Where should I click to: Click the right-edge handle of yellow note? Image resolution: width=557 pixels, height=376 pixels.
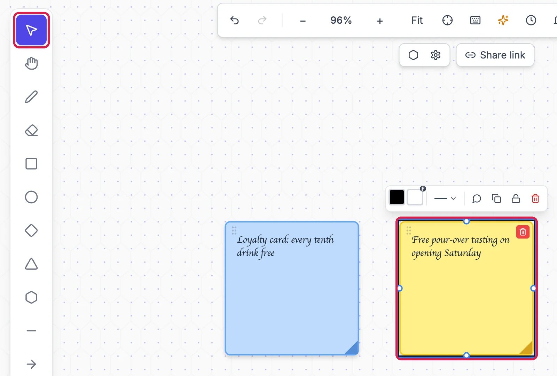[x=533, y=288]
